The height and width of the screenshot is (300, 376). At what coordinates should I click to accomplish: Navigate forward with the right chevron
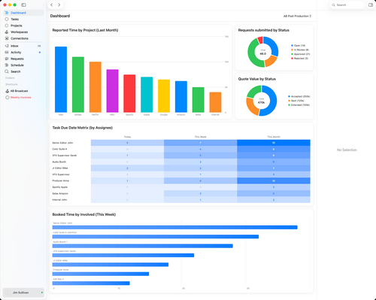pos(59,5)
